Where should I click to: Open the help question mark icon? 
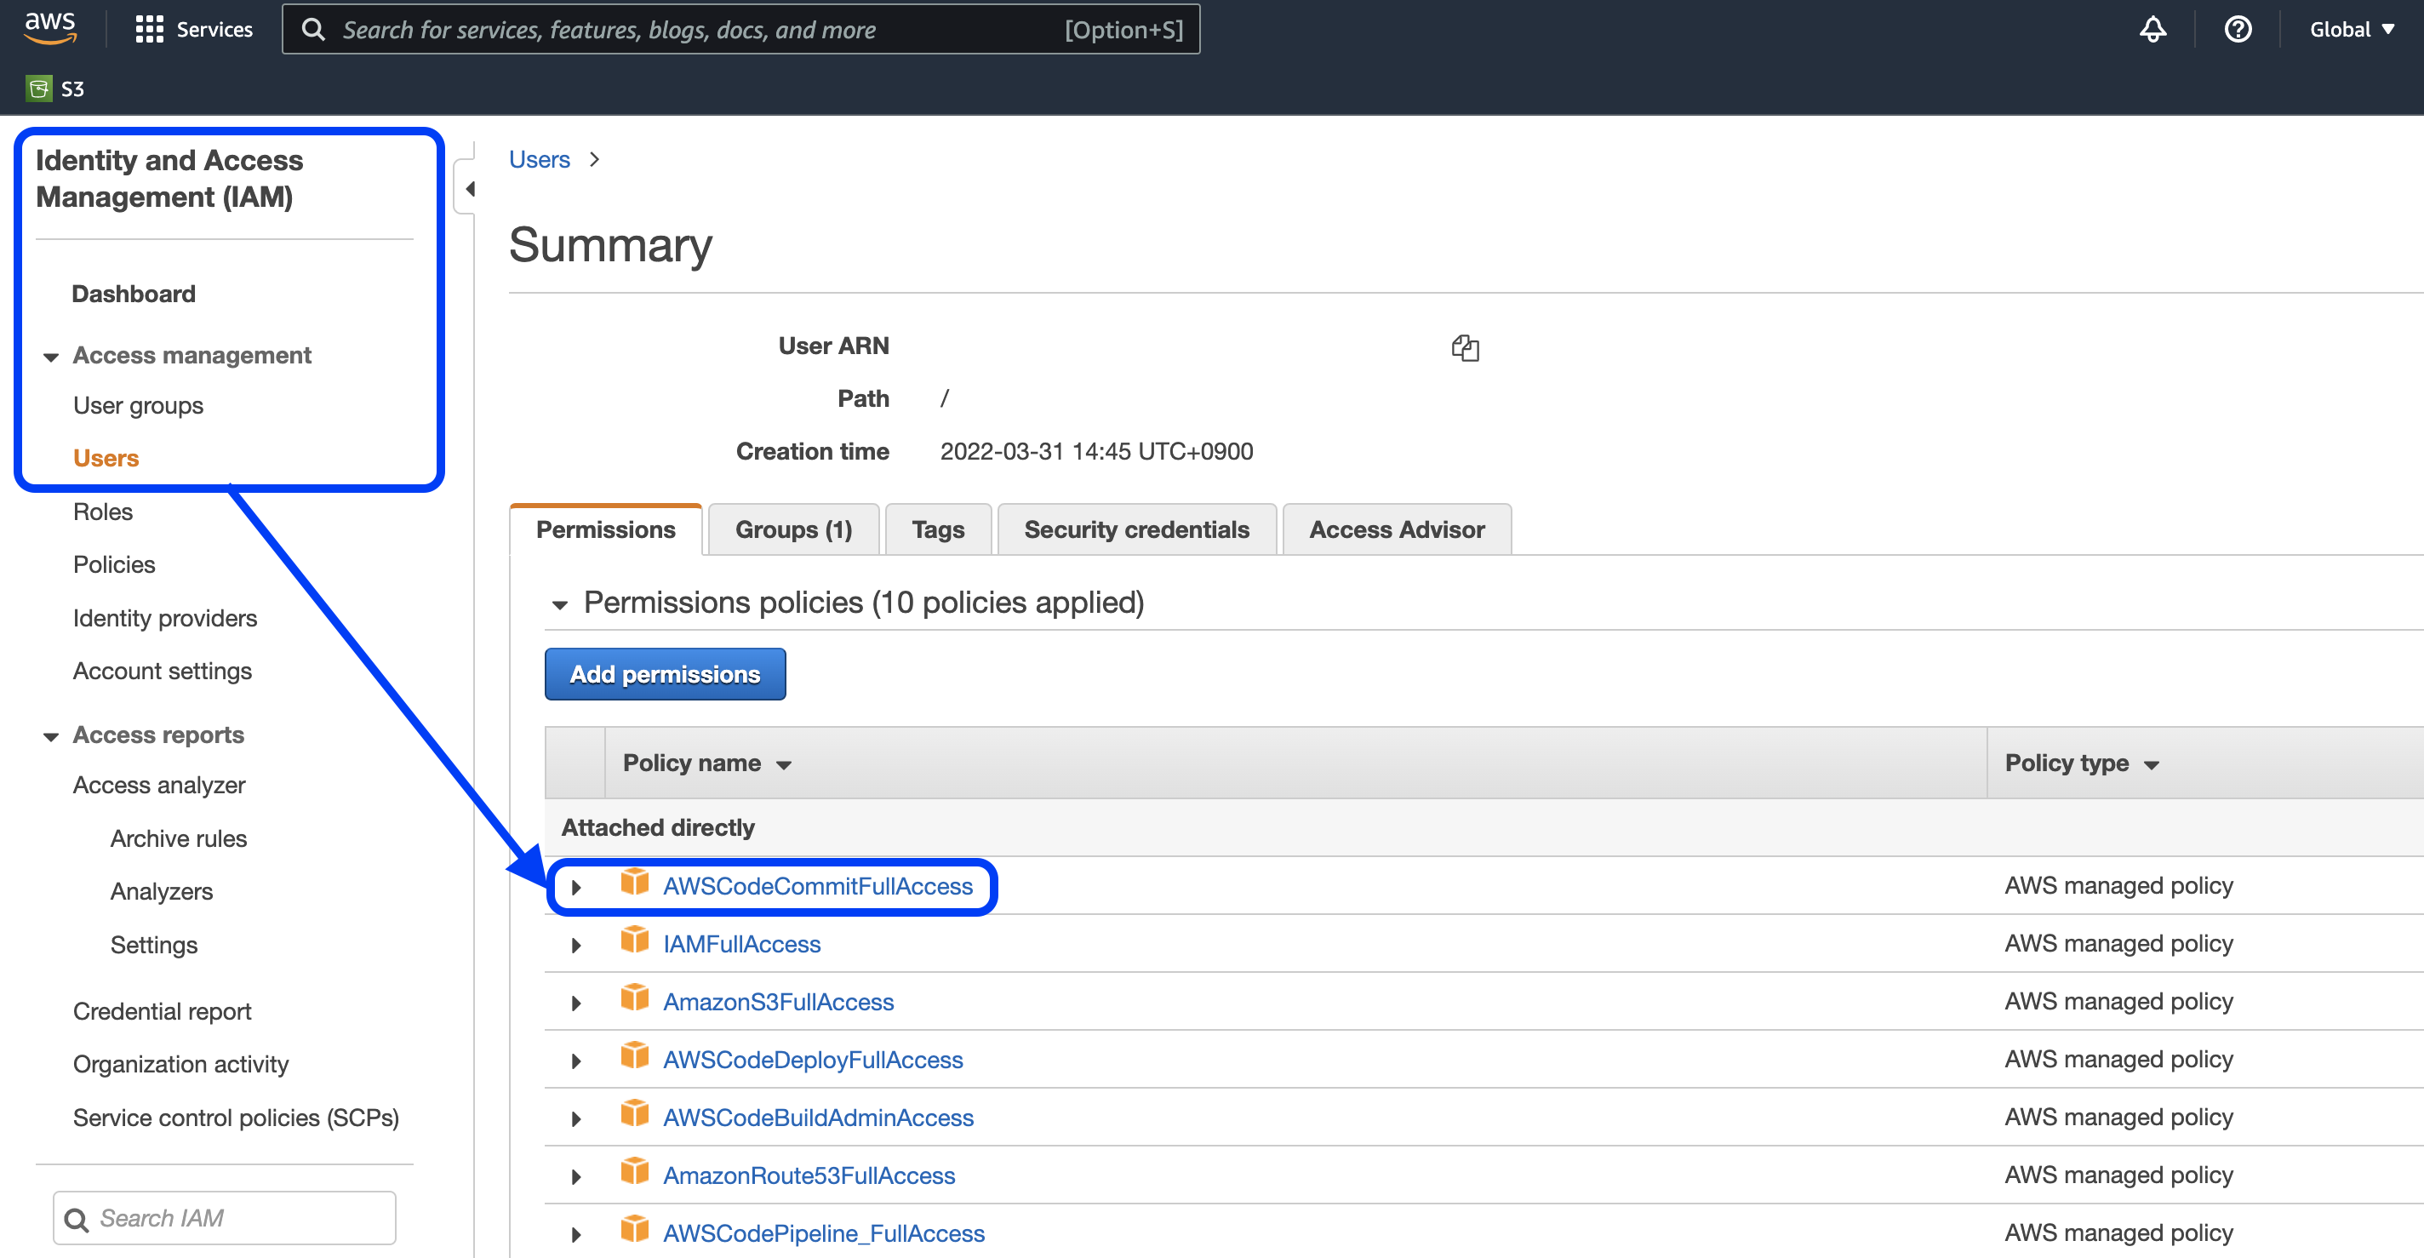pyautogui.click(x=2237, y=29)
